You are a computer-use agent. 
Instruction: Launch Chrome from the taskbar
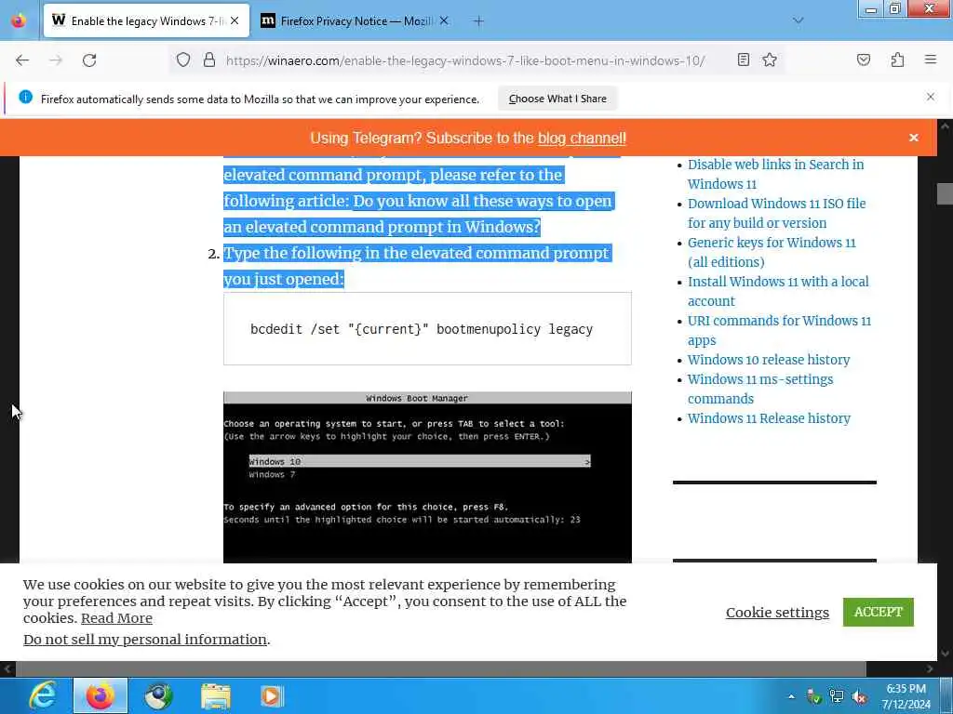[158, 695]
